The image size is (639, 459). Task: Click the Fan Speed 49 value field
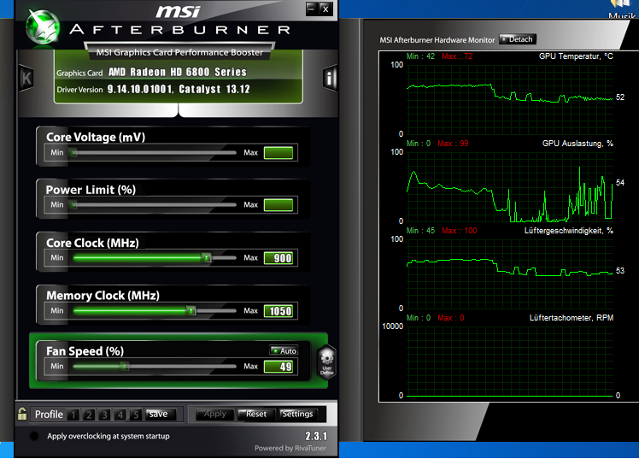tap(278, 367)
